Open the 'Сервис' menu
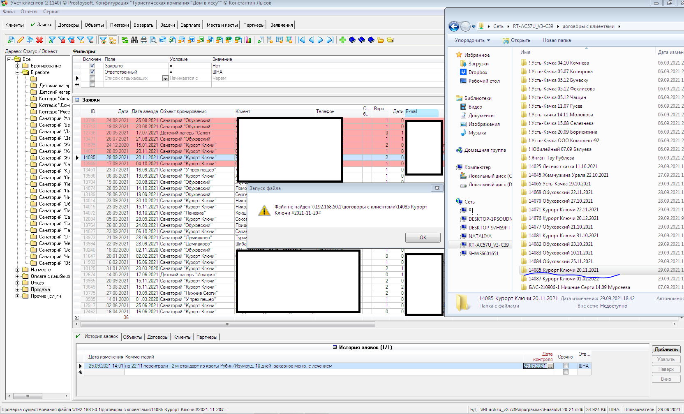Viewport: 684px width, 414px height. click(x=51, y=12)
